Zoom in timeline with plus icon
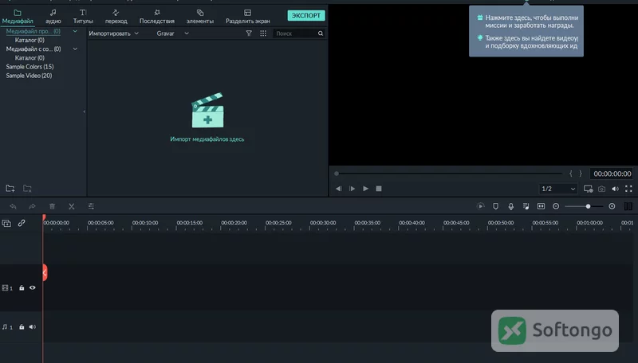Screen dimensions: 638x363 (x=612, y=206)
